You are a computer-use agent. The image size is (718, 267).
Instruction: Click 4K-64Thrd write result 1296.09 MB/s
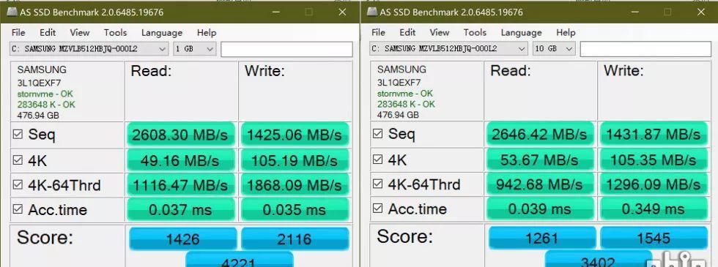[654, 184]
